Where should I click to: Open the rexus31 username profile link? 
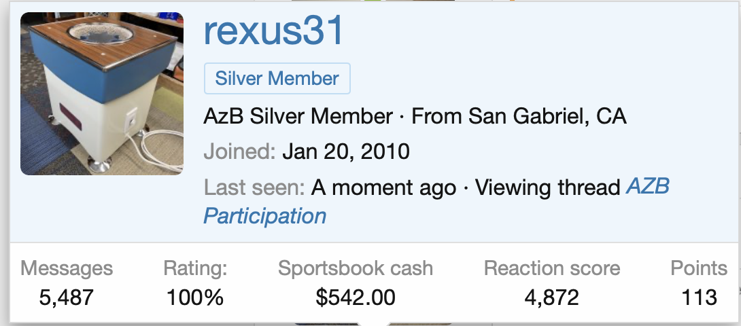(273, 31)
